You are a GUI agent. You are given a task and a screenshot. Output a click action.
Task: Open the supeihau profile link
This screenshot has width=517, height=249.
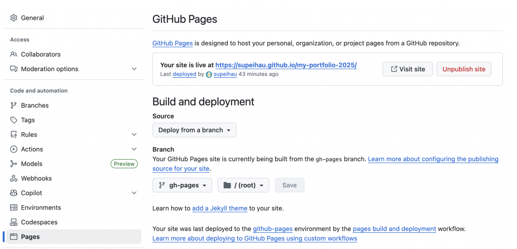click(225, 74)
